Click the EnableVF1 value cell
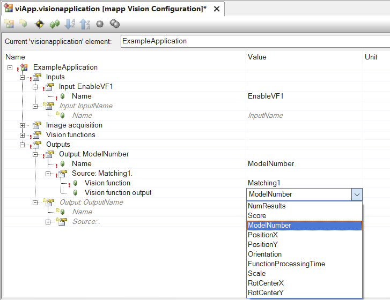The image size is (390, 300). (x=304, y=96)
